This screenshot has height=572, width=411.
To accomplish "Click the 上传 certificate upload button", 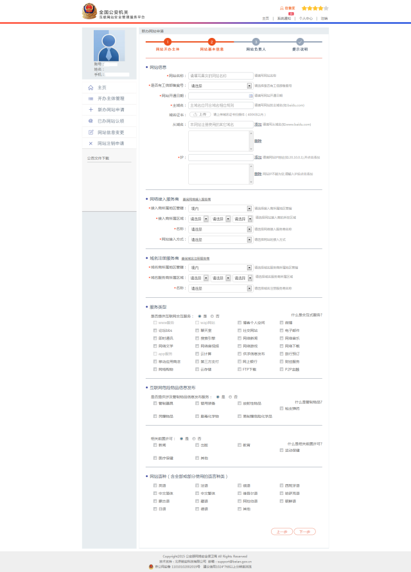I will coord(200,114).
